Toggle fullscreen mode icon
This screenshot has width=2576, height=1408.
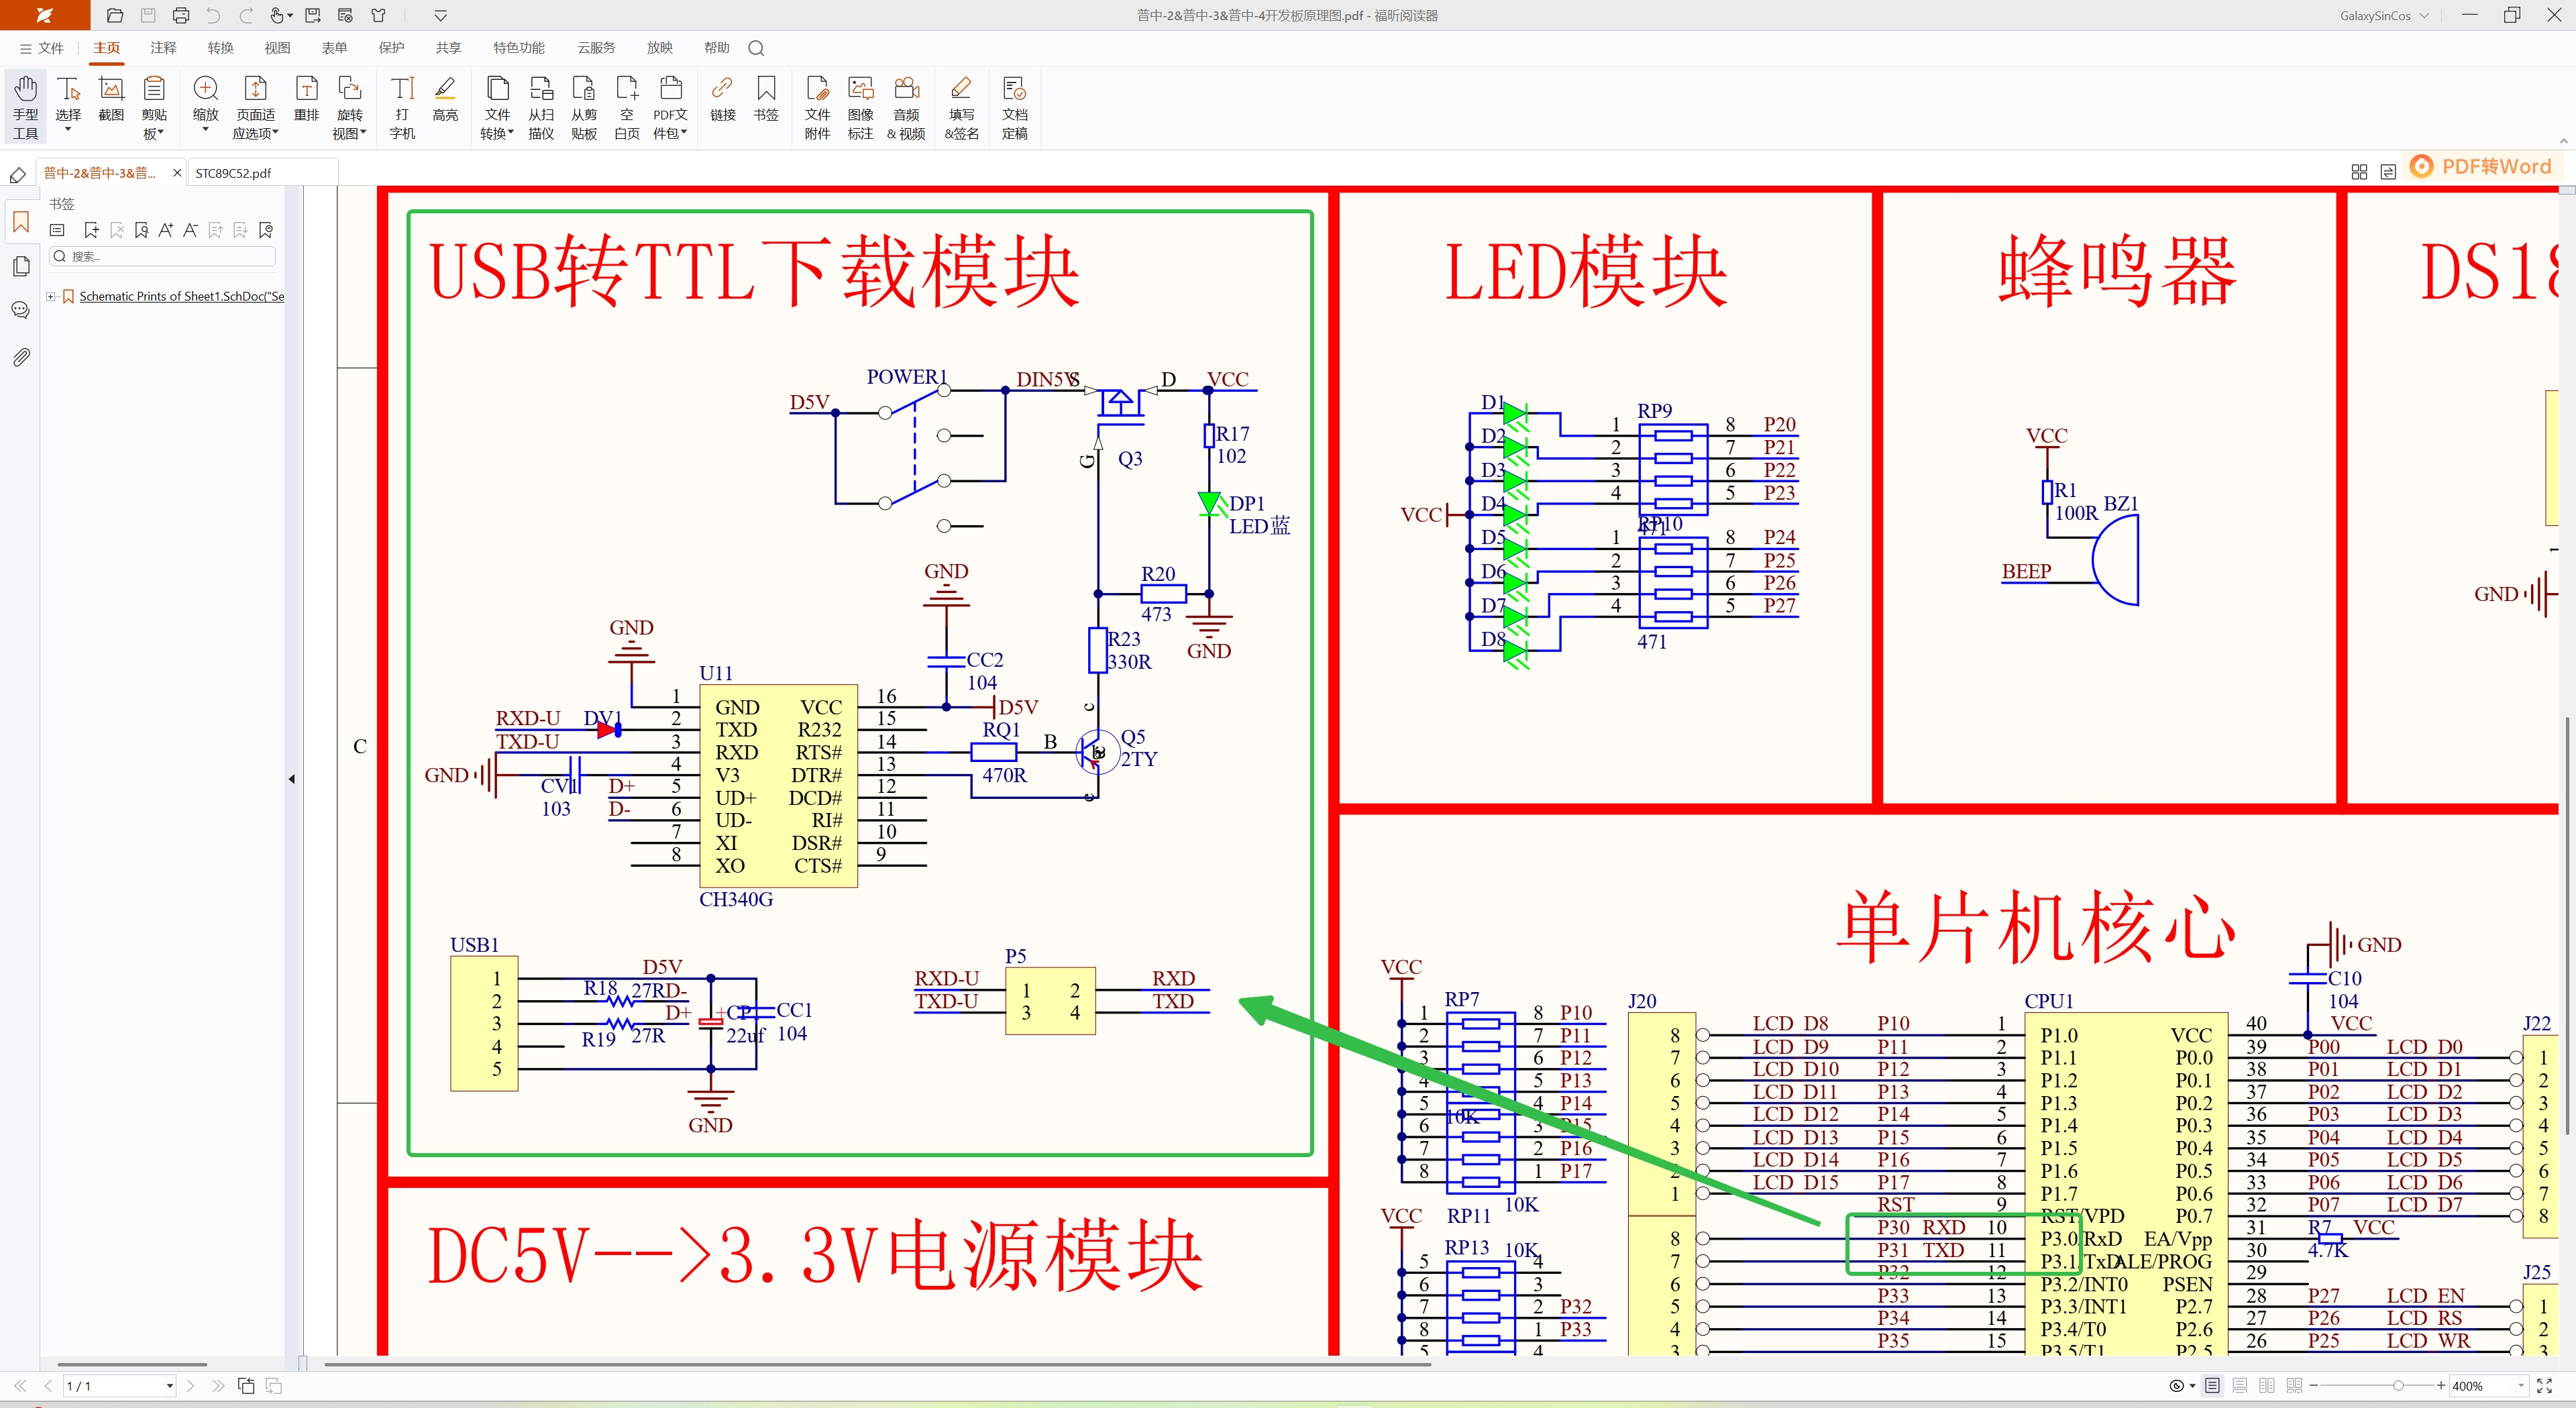pos(2545,1386)
